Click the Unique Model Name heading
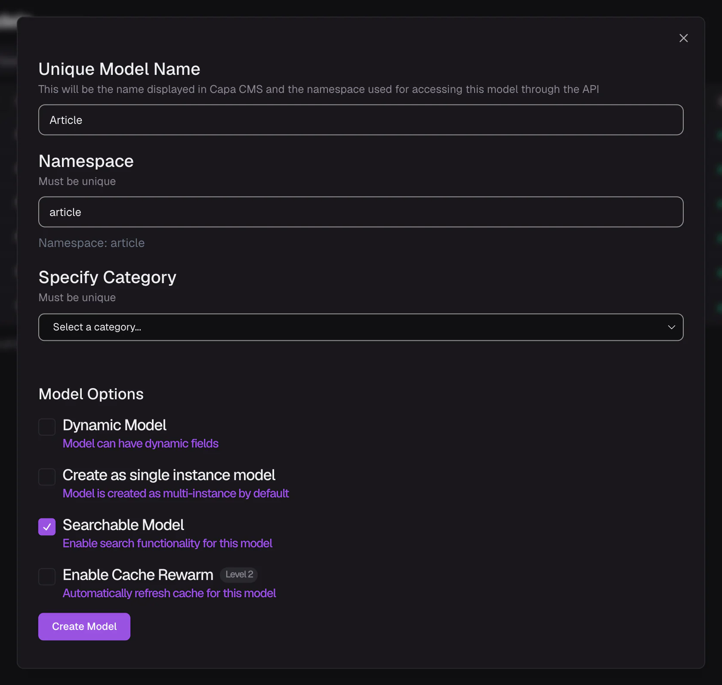The height and width of the screenshot is (685, 722). tap(119, 69)
